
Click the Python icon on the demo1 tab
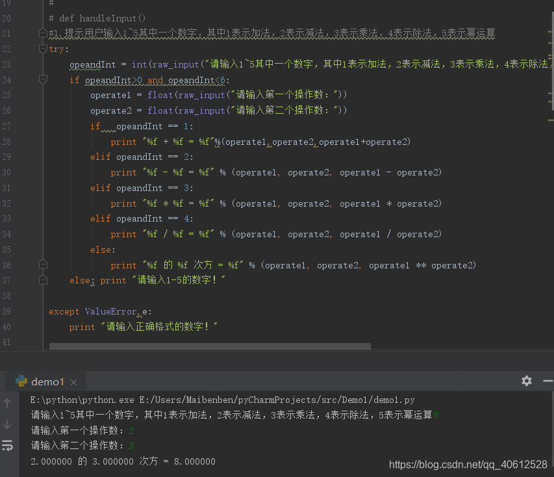(21, 381)
